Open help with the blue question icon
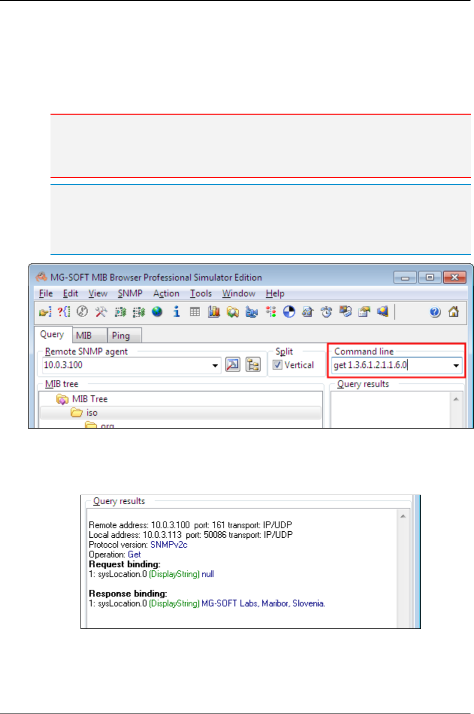Viewport: 474px width, 714px height. coord(435,312)
